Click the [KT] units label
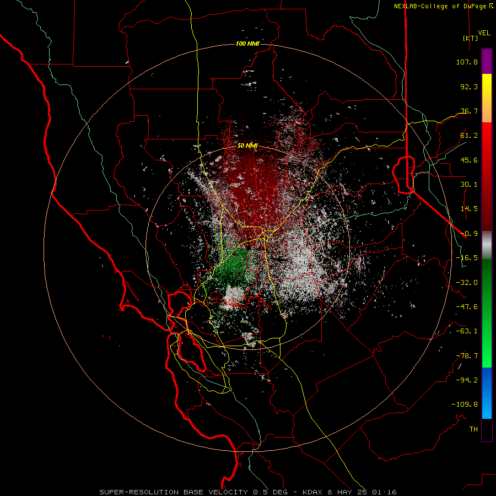This screenshot has height=496, width=496. pos(471,38)
